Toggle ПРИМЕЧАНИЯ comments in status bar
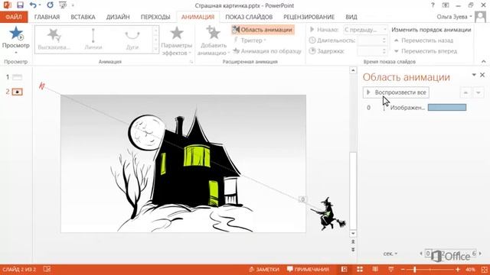This screenshot has height=275, width=490. point(308,270)
